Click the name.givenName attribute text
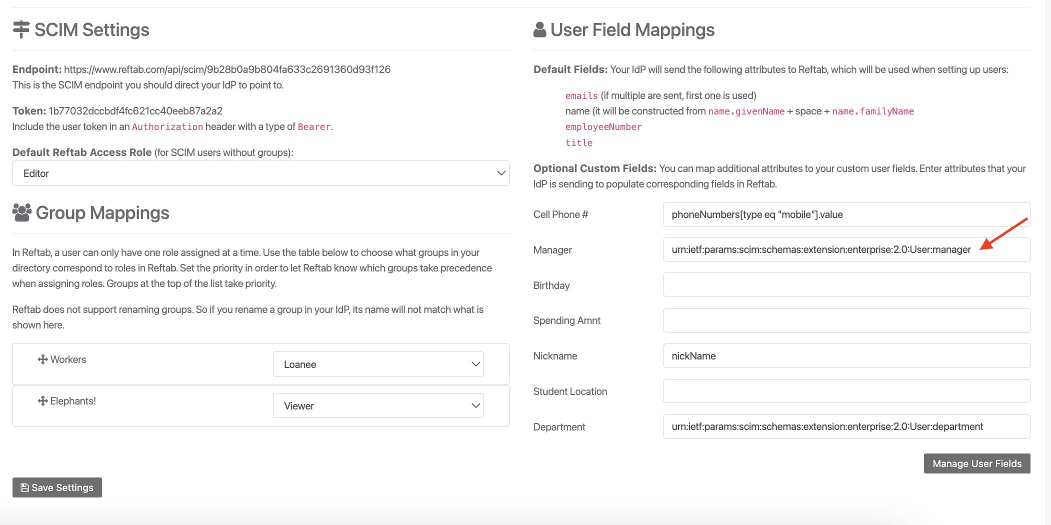 [746, 111]
